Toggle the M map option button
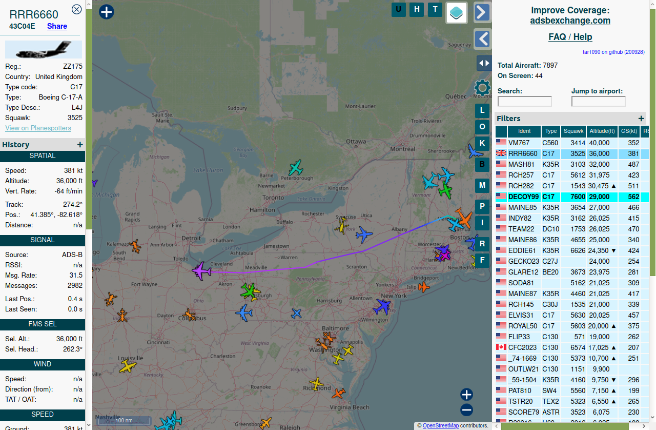This screenshot has height=430, width=656. 482,185
